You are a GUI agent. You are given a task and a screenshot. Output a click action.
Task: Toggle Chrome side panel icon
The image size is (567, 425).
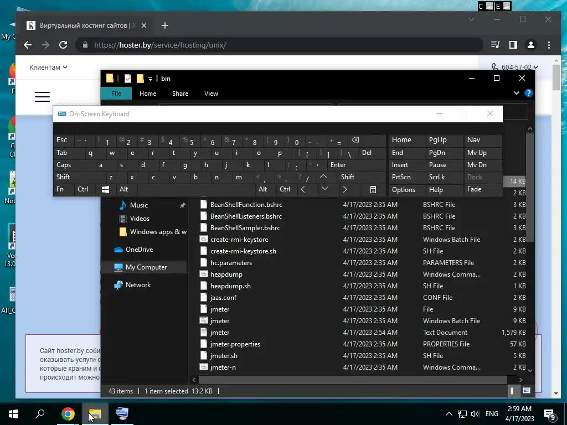[513, 45]
